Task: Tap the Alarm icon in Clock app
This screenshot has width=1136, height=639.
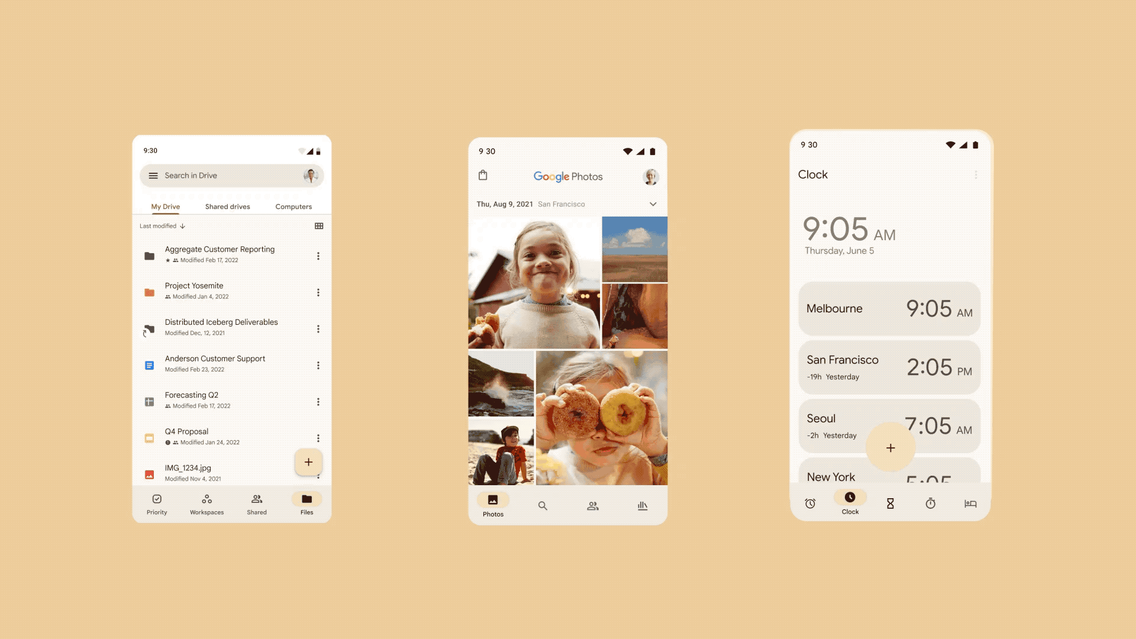Action: coord(809,504)
